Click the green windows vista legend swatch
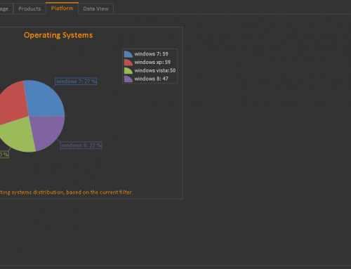 [128, 70]
